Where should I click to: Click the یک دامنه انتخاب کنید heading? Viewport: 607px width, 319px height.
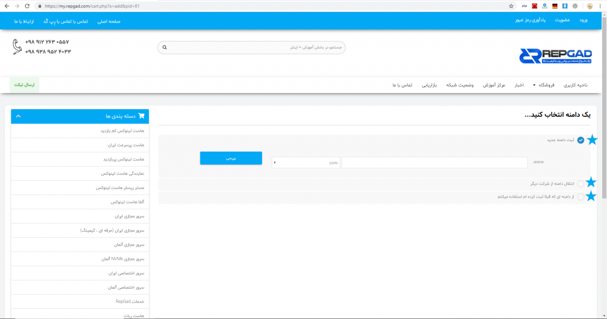coord(557,115)
